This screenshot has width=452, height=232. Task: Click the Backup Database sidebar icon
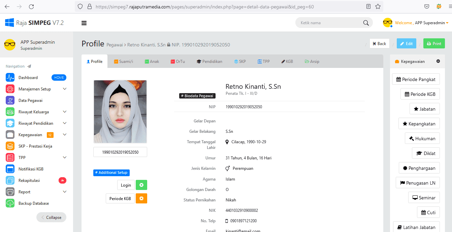[x=10, y=203]
